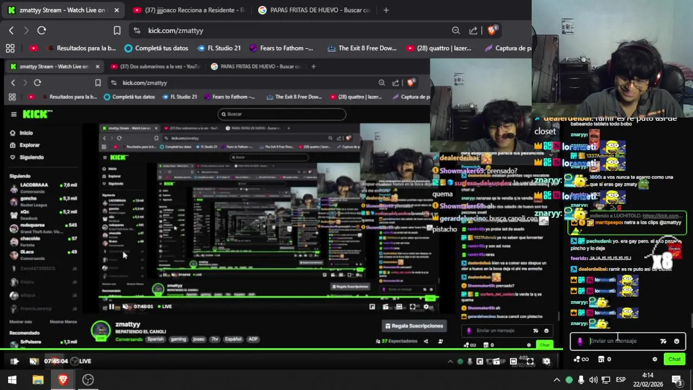The width and height of the screenshot is (693, 390).
Task: Click the zmattyy streamer avatar with LIVE badge
Action: tap(101, 330)
